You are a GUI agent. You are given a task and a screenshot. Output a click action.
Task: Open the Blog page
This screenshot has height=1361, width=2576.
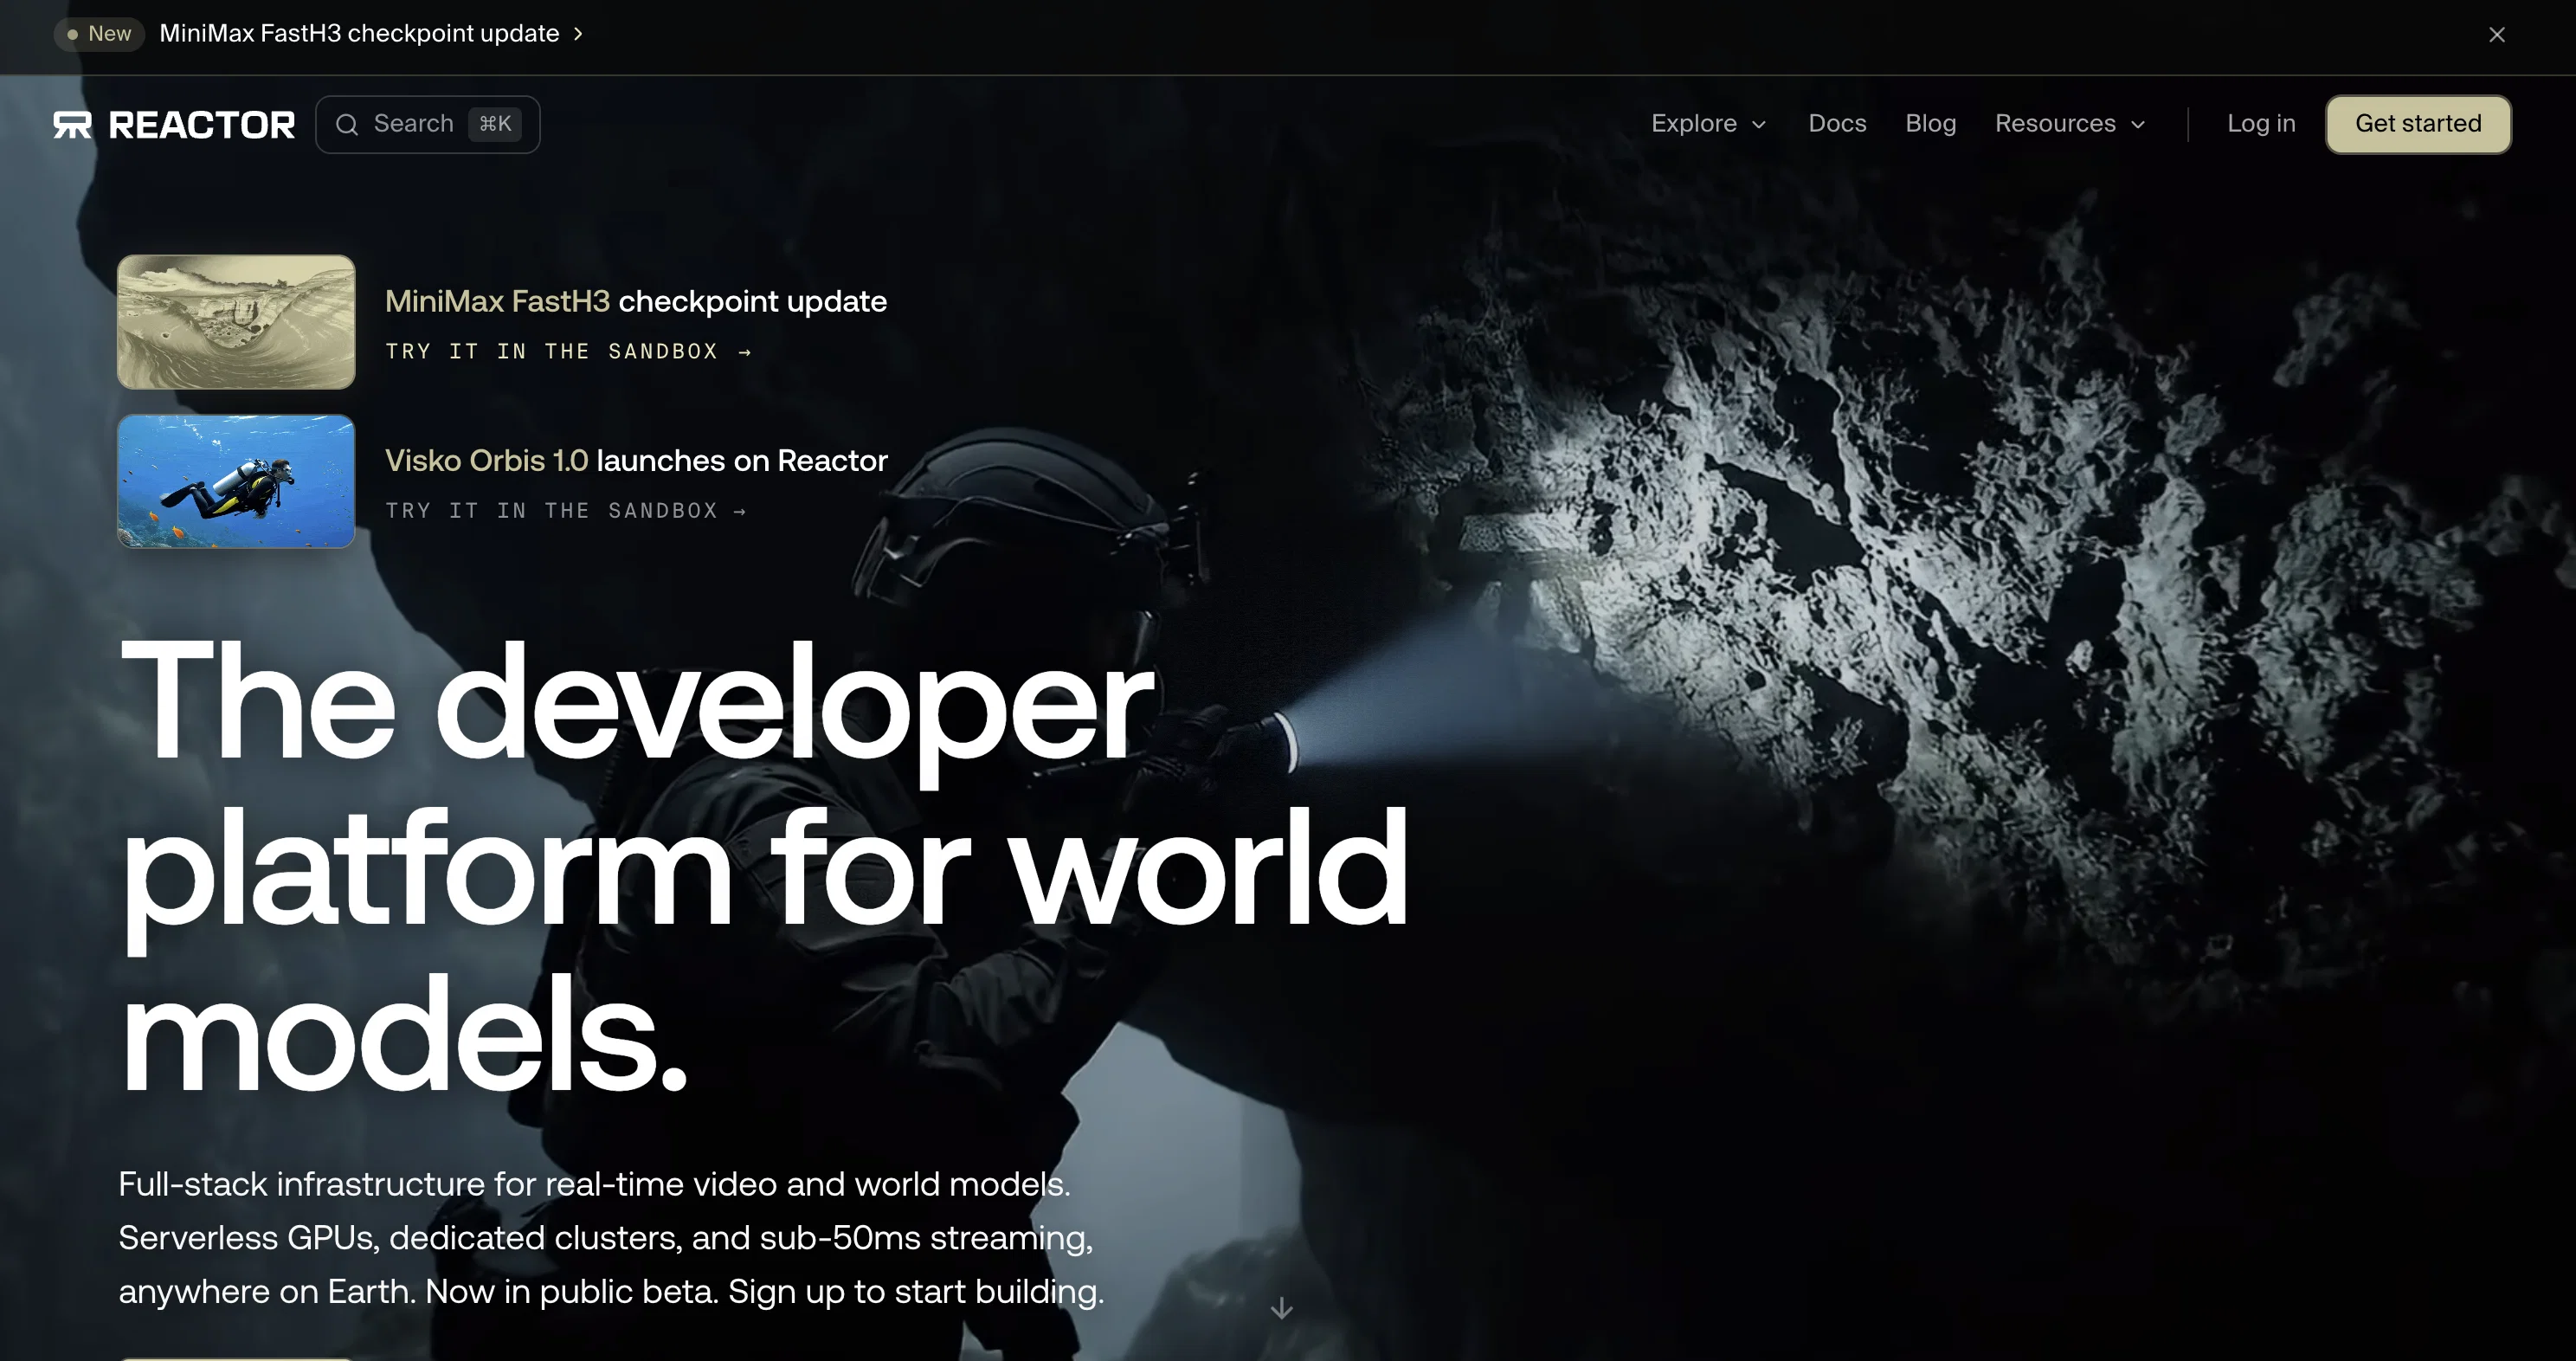tap(1930, 124)
